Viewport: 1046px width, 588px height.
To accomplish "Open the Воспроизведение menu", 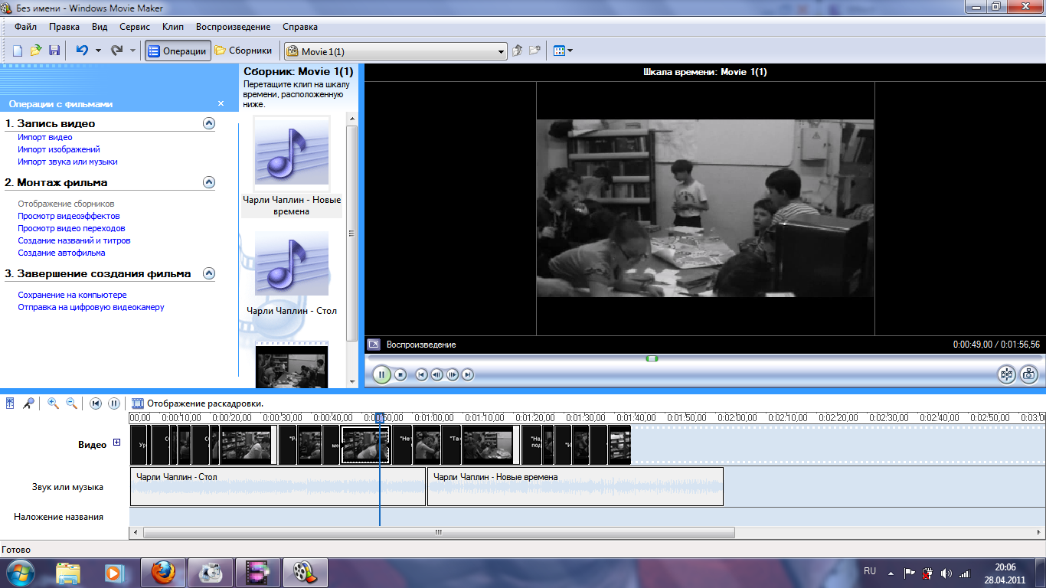I will click(x=233, y=27).
